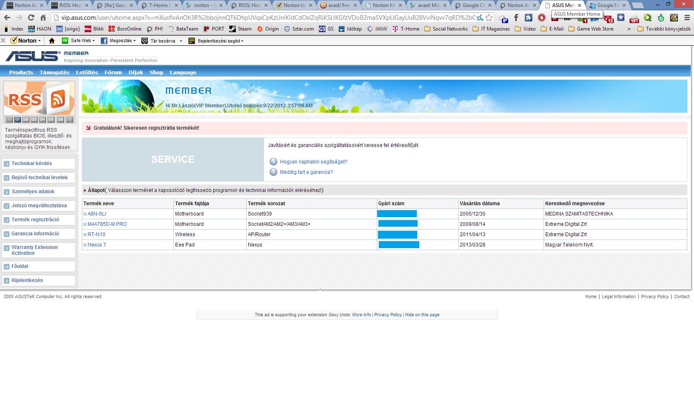The image size is (694, 417).
Task: Reload the page with the refresh icon
Action: (31, 18)
